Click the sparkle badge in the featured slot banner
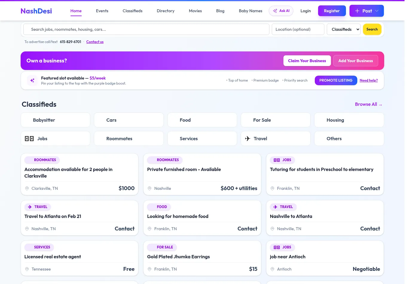Image resolution: width=409 pixels, height=284 pixels. pos(32,80)
